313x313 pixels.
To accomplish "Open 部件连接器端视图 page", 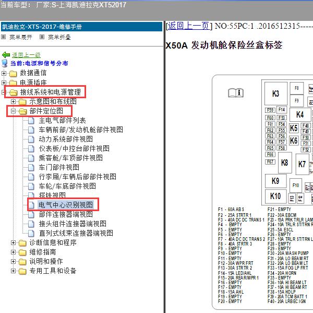I will [x=66, y=214].
